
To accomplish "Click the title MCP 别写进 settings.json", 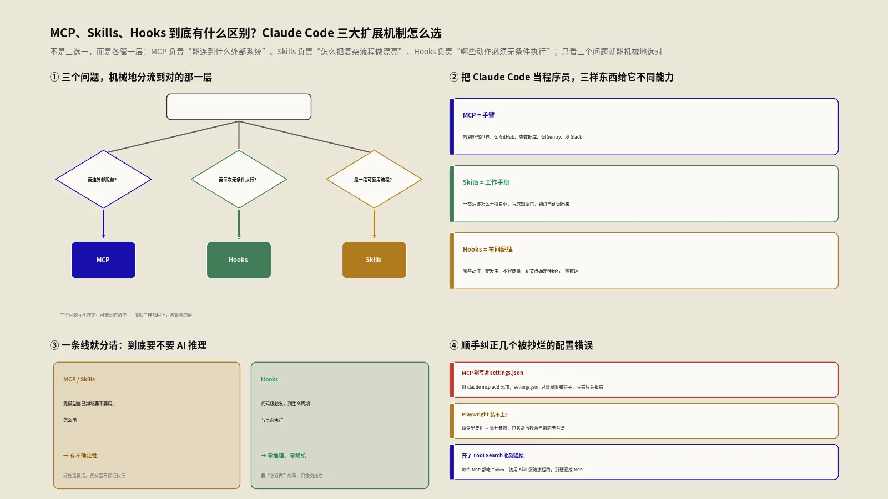I will point(492,373).
